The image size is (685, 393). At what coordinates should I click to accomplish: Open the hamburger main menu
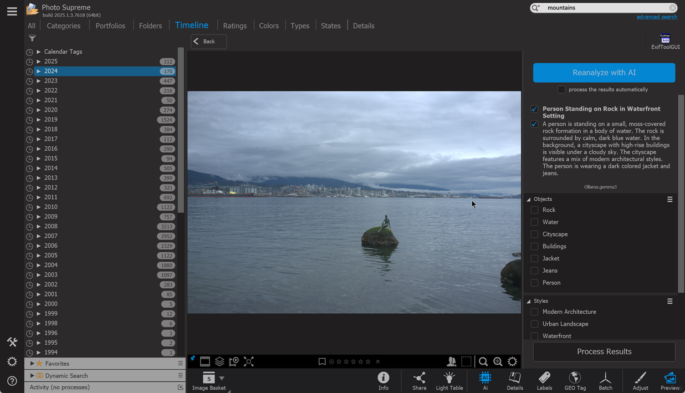click(12, 12)
